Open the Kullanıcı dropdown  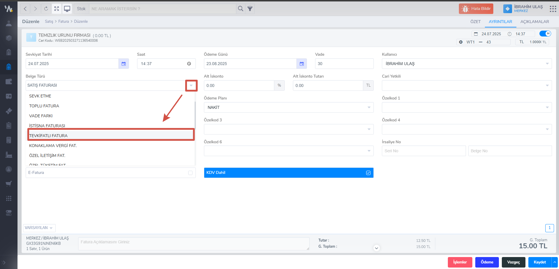547,64
